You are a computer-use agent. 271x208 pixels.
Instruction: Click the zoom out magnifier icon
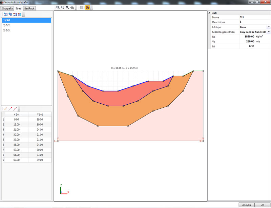click(63, 7)
